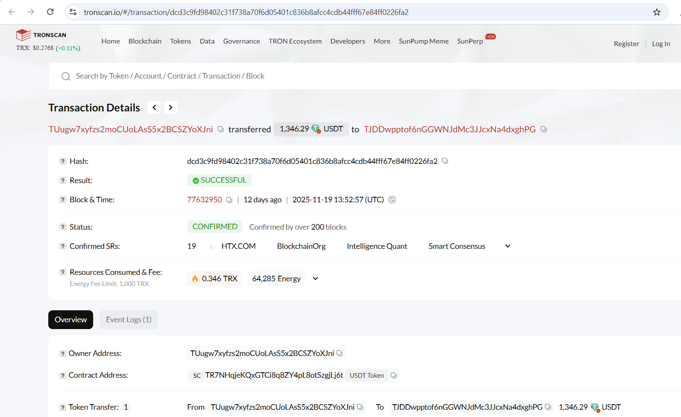Viewport: 681px width, 417px height.
Task: Click the 1,346.29 USDT amount badge
Action: [x=311, y=129]
